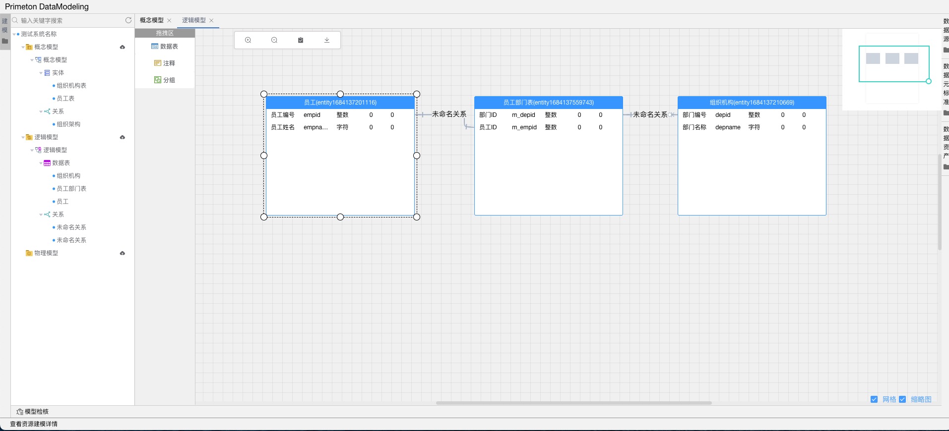949x431 pixels.
Task: Collapse the 关系 arrow above 组织架构
Action: click(41, 111)
